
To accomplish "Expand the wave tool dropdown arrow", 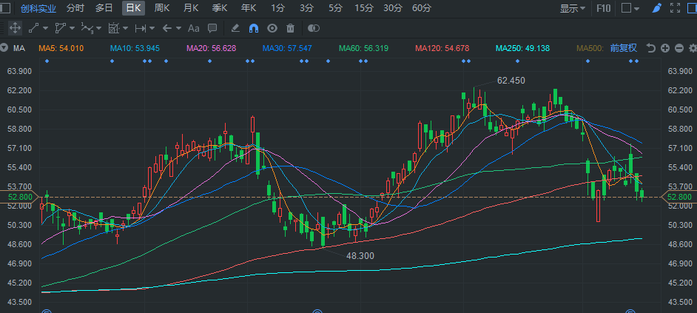I will point(98,28).
